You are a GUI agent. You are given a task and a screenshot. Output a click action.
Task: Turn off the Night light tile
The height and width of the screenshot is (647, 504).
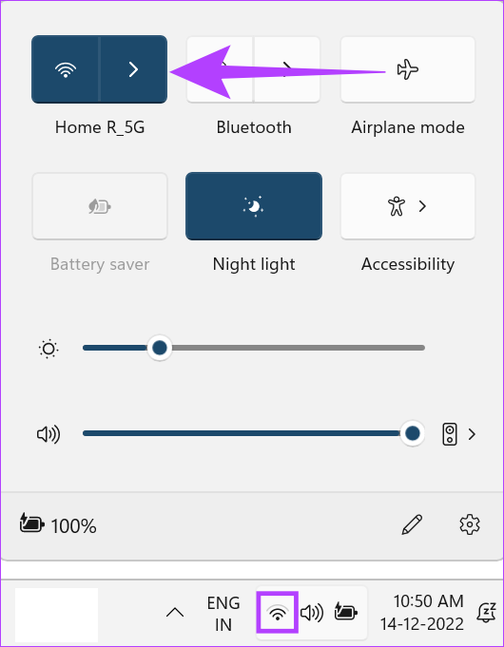click(254, 206)
